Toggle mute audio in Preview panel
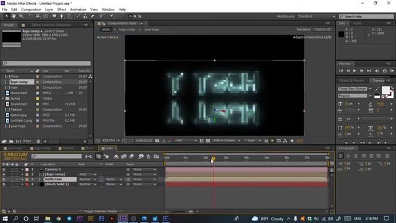The image size is (396, 223). pos(377,71)
